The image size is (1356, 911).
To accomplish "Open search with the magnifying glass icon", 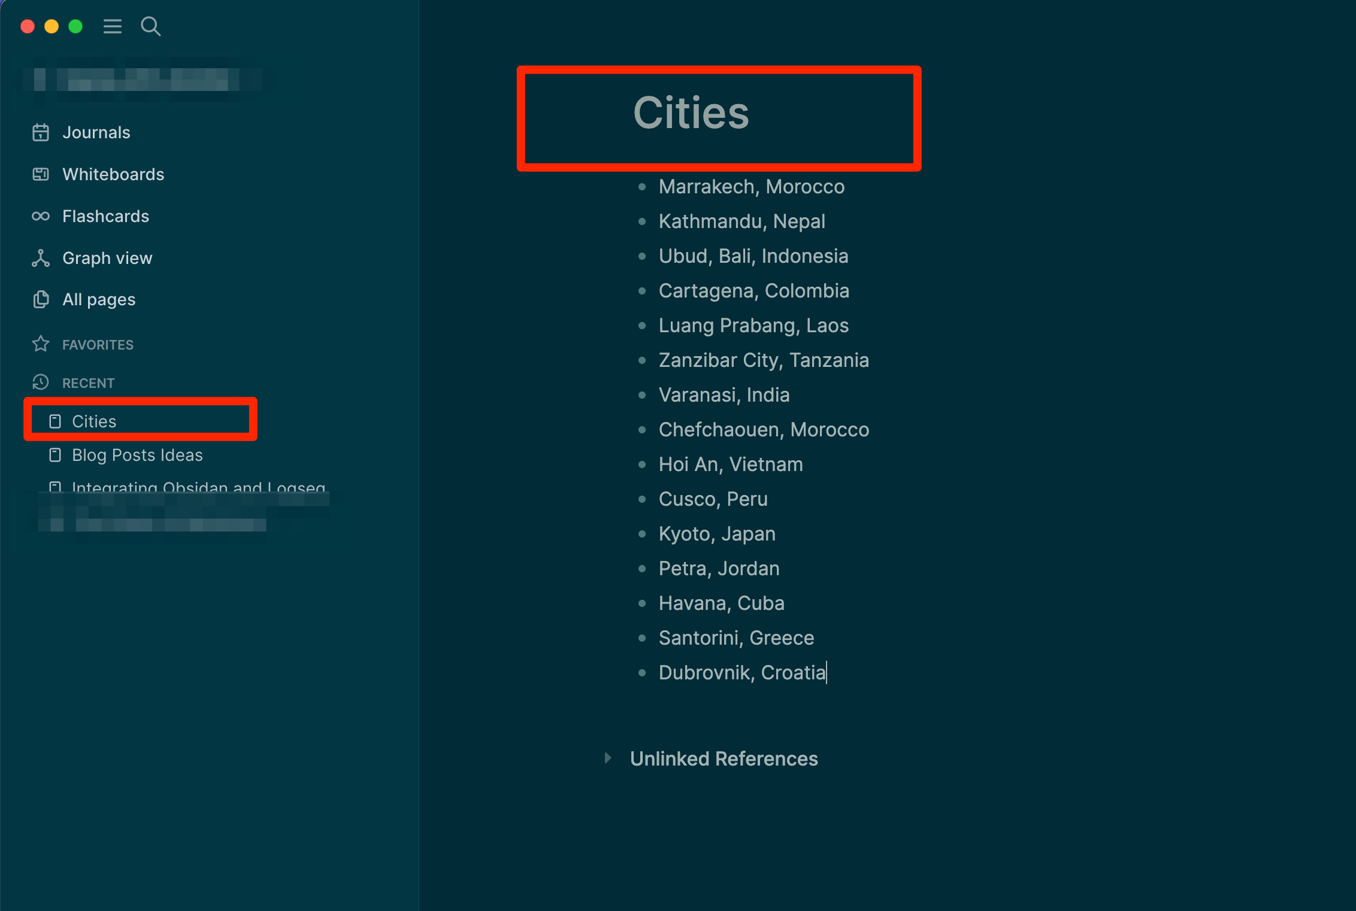I will tap(150, 26).
